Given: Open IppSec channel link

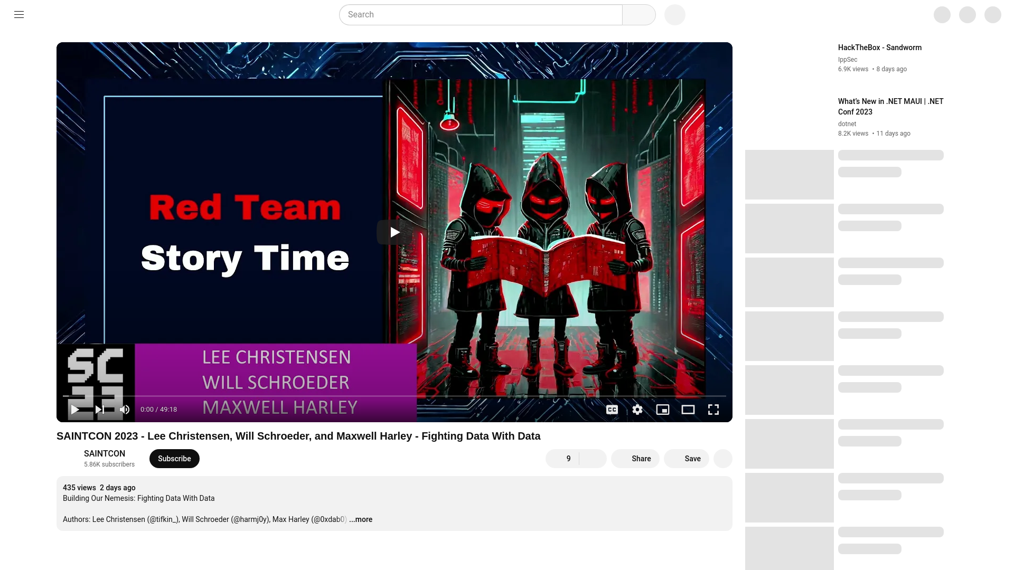Looking at the screenshot, I should click(848, 60).
